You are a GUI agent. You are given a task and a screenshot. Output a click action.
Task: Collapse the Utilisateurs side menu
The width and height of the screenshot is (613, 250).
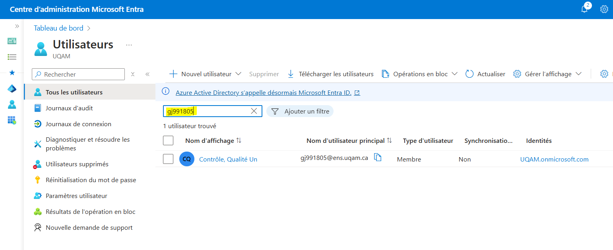point(147,74)
